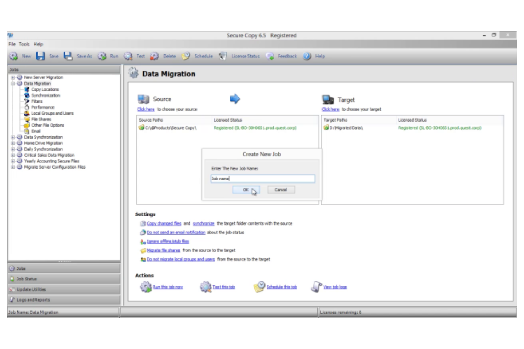Save the job with the Save icon
524x349 pixels.
(x=41, y=56)
